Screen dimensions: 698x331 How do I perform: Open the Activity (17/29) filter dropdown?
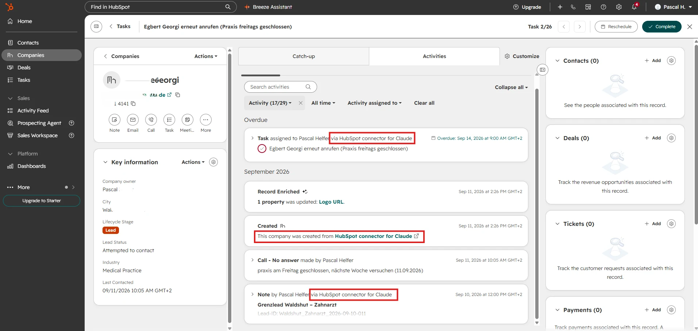click(x=270, y=103)
